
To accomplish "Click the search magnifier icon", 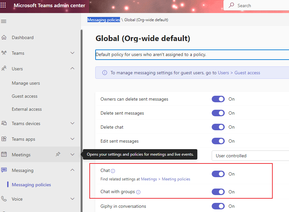I will [231, 5].
